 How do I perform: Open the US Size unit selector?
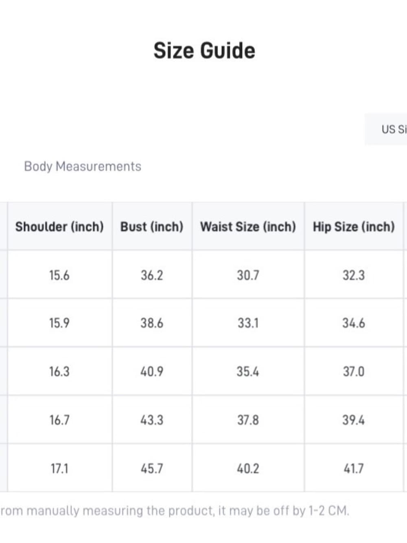point(386,129)
